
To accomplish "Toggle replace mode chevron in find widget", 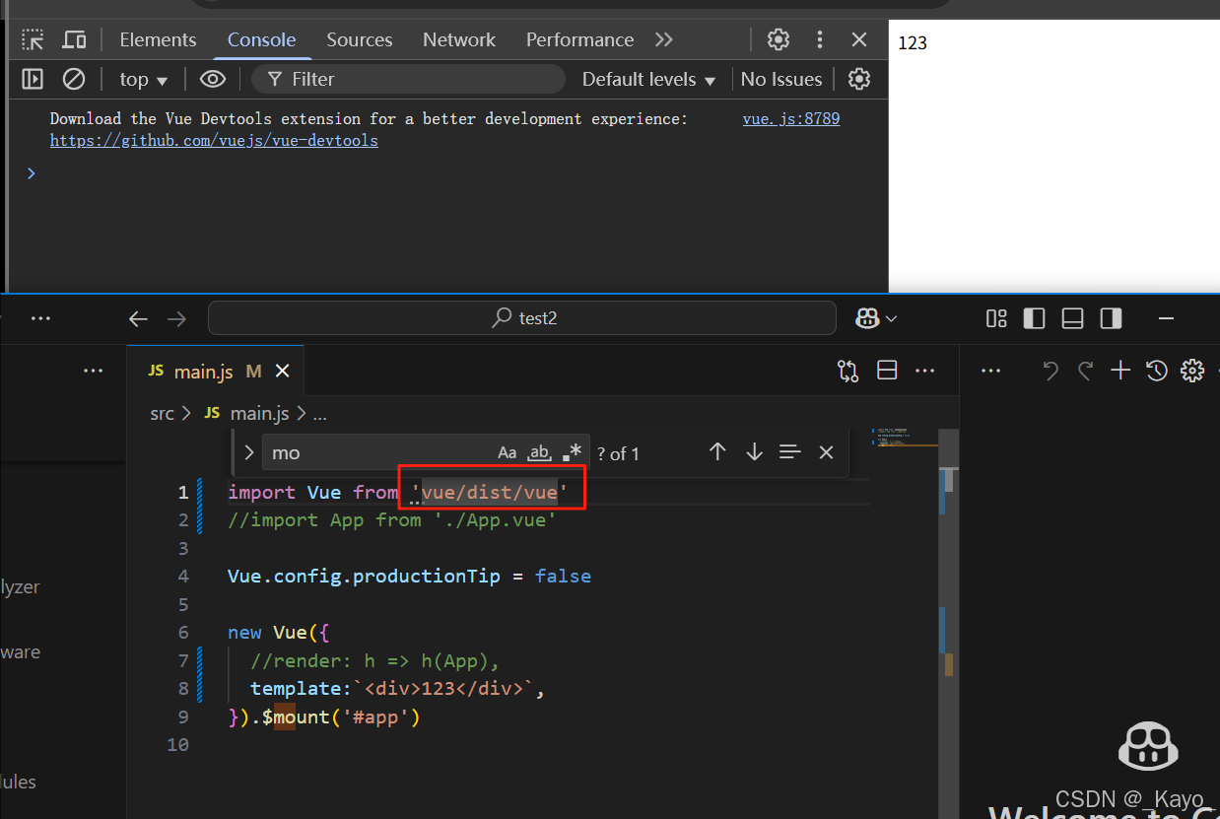I will 248,452.
